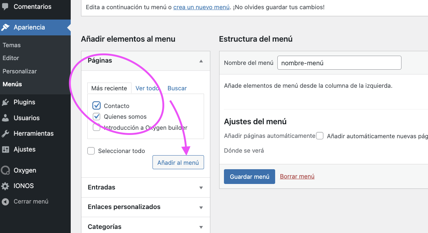The height and width of the screenshot is (233, 428).
Task: Collapse the Páginas panel arrow
Action: [201, 61]
